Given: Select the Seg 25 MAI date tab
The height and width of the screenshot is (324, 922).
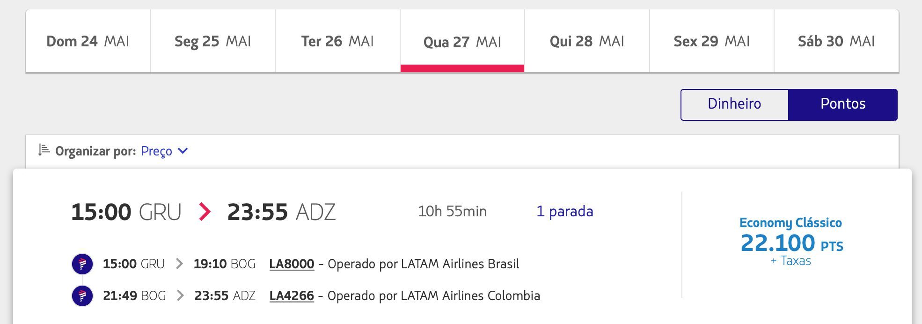Looking at the screenshot, I should pyautogui.click(x=213, y=41).
